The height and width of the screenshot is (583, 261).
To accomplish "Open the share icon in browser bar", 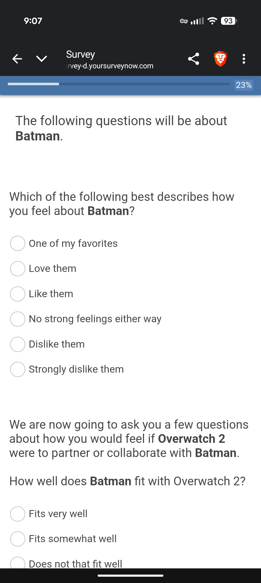I will [194, 59].
